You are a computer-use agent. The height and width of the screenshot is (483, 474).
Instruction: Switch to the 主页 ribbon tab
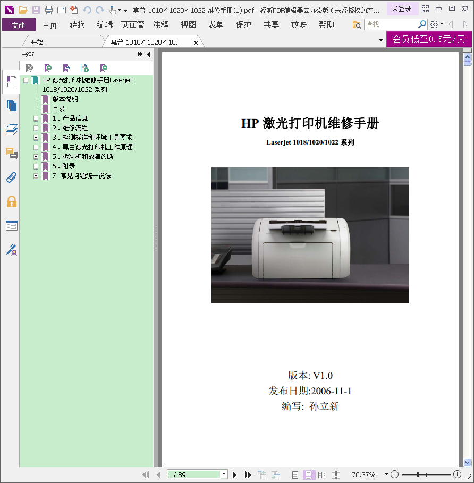click(49, 24)
